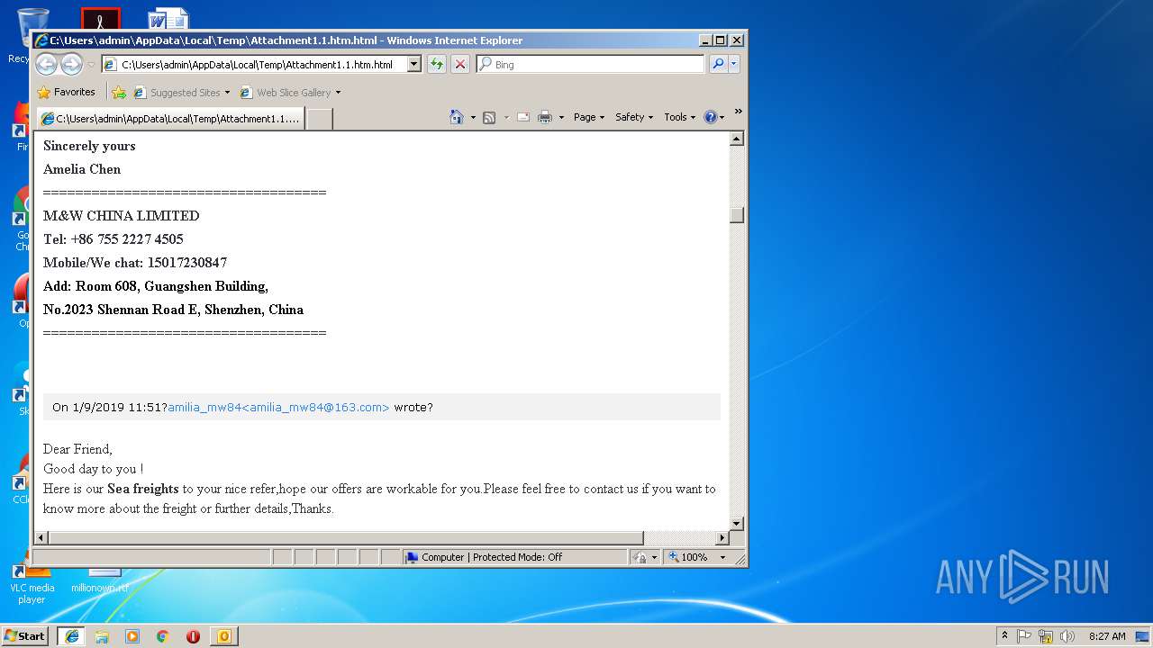
Task: Click the Amelia Chen signature name
Action: 82,169
